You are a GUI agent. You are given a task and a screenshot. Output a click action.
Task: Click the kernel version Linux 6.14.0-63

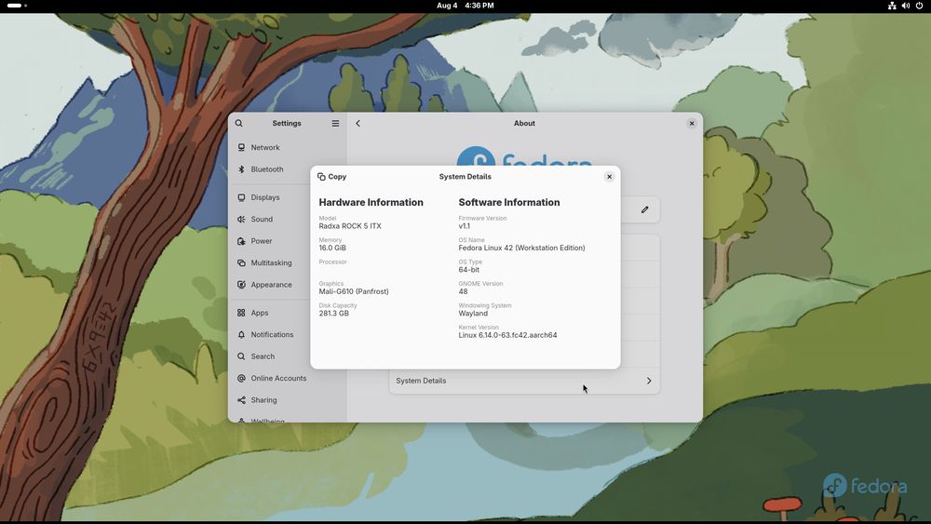point(507,335)
